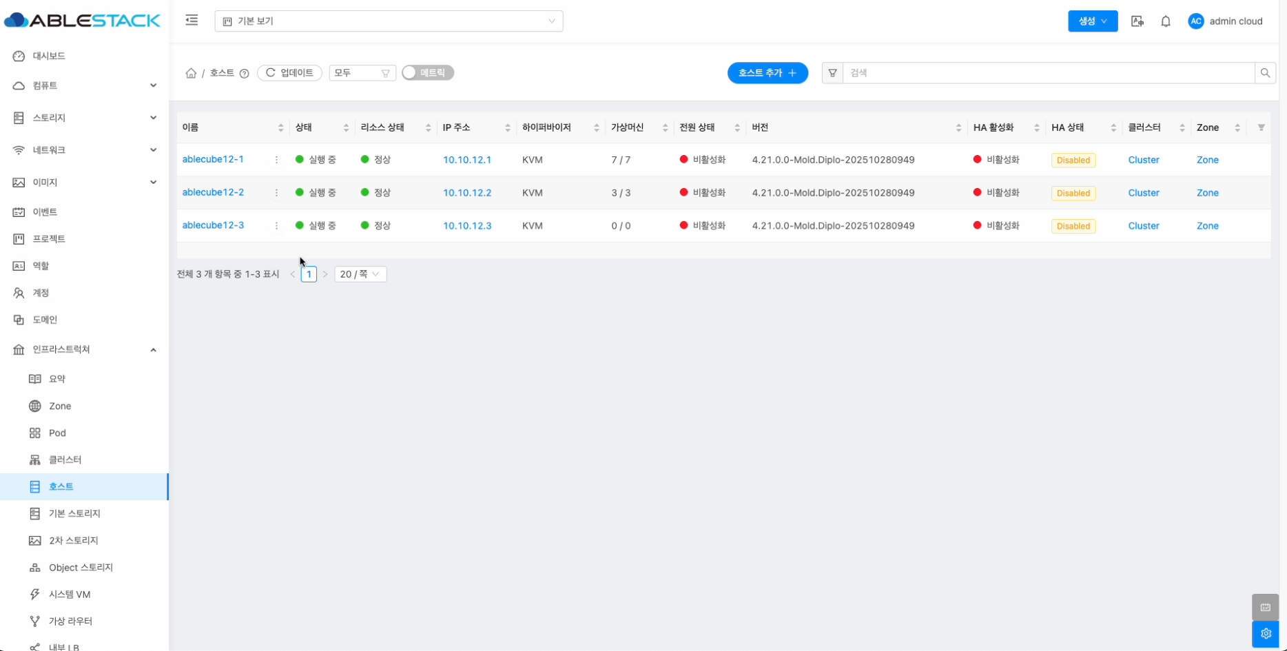The image size is (1287, 651).
Task: Open the column filter icon in table header
Action: click(x=1261, y=127)
